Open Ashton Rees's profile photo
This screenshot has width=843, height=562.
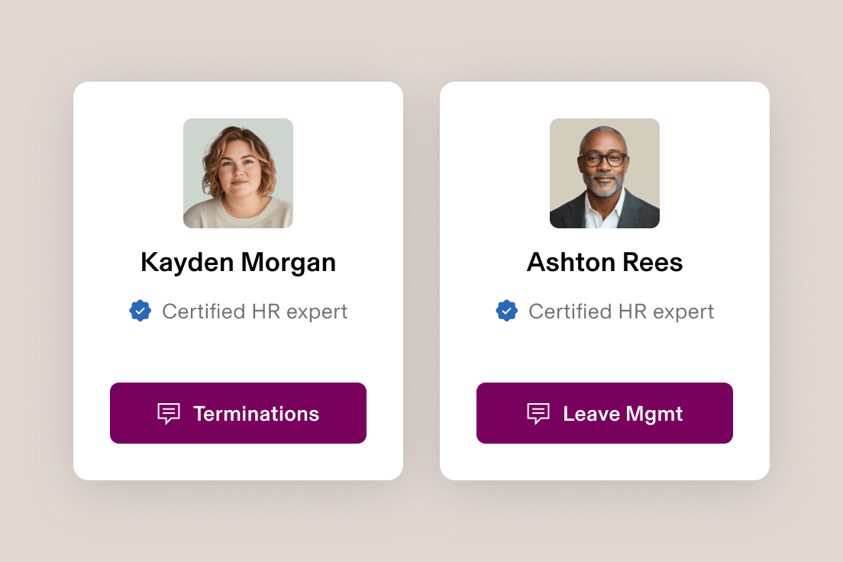point(604,173)
